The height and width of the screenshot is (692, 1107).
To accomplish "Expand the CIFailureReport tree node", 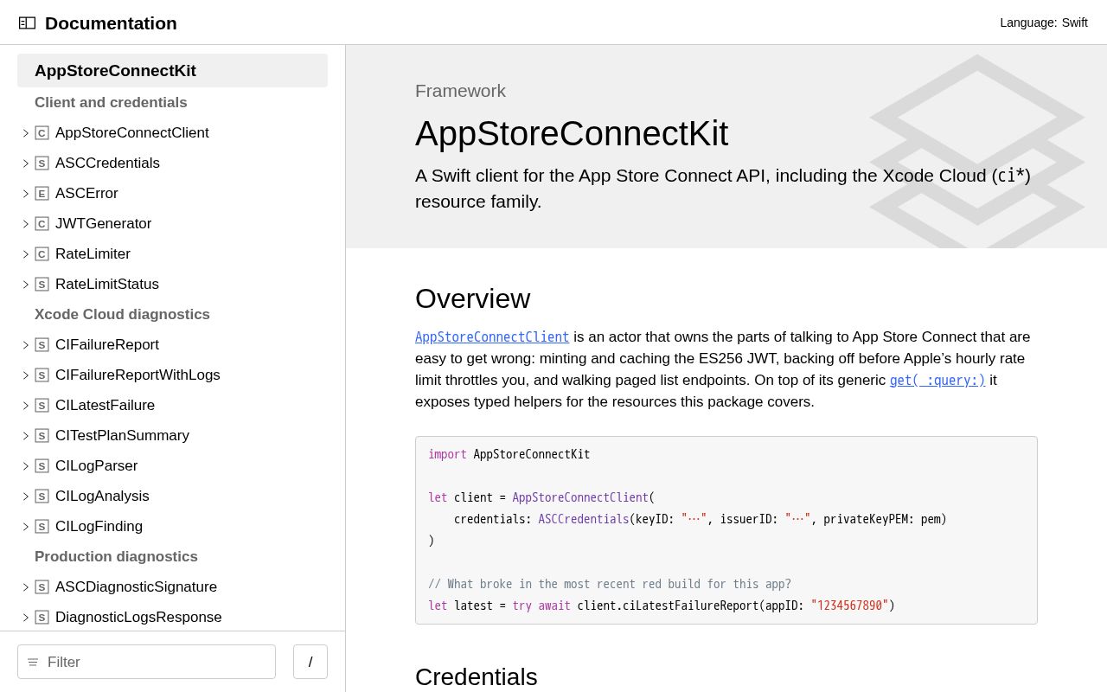I will (26, 345).
